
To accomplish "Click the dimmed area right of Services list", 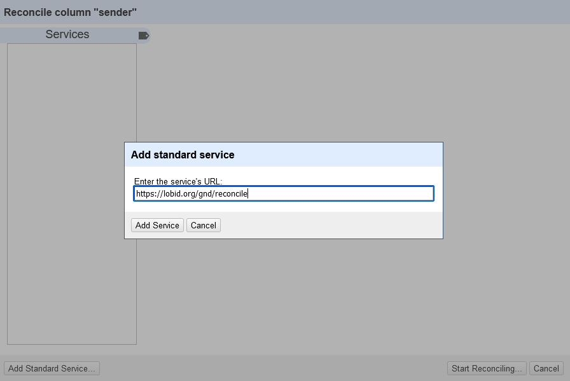I will tap(350, 89).
